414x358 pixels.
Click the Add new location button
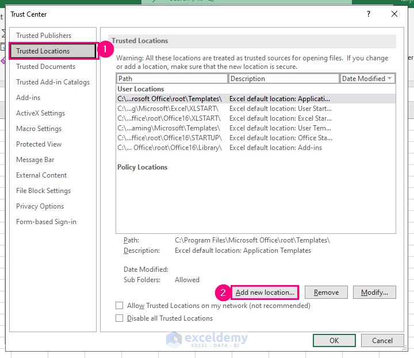[265, 292]
